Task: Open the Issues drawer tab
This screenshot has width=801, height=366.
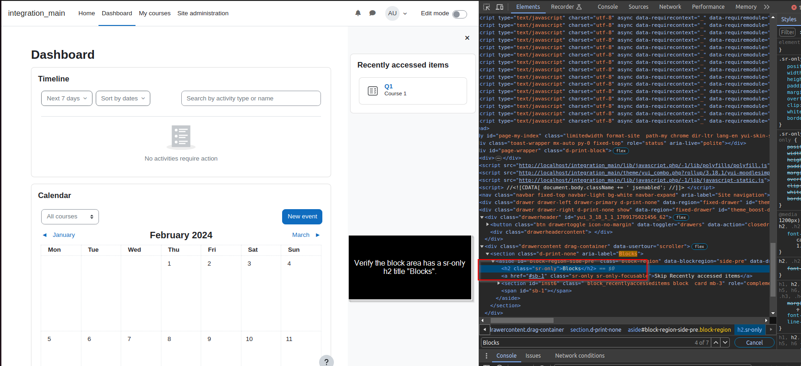Action: click(533, 356)
